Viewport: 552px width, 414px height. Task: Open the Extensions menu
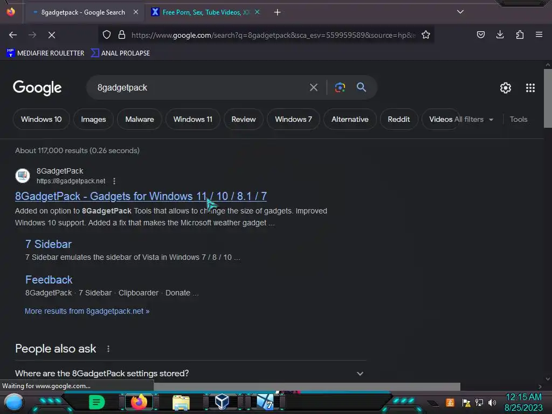520,34
